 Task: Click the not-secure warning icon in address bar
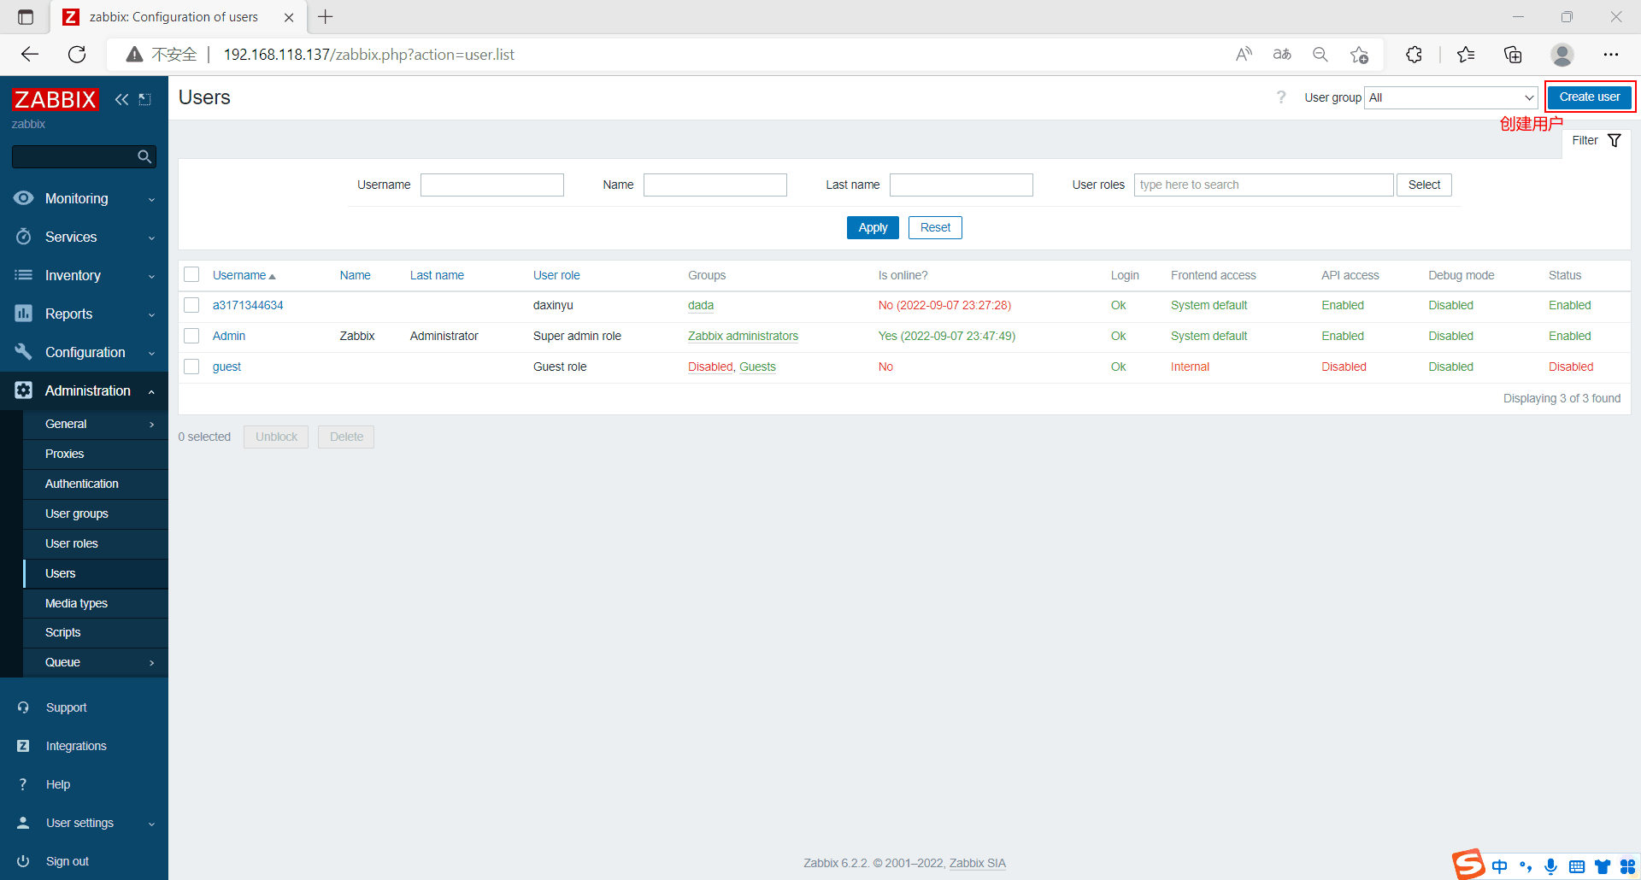134,55
